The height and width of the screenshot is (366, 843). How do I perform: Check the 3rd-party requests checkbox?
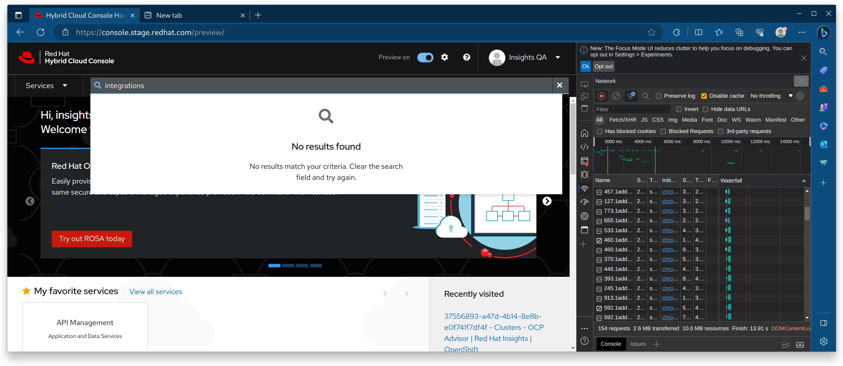721,131
